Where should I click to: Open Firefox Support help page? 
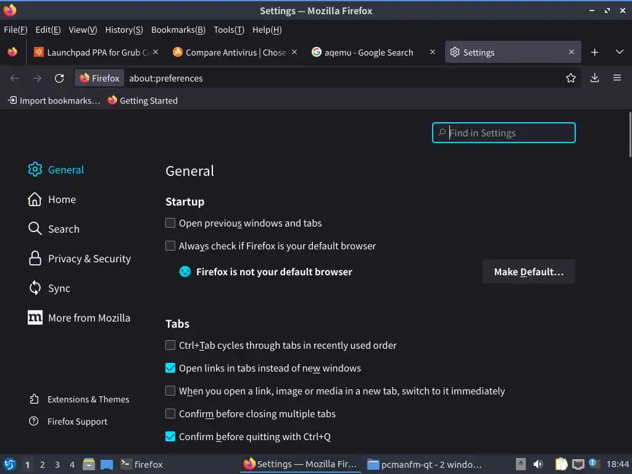[x=68, y=422]
